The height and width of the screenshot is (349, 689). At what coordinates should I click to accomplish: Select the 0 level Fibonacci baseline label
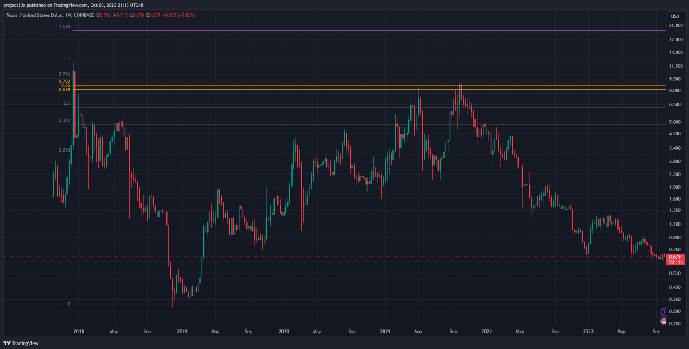click(69, 304)
